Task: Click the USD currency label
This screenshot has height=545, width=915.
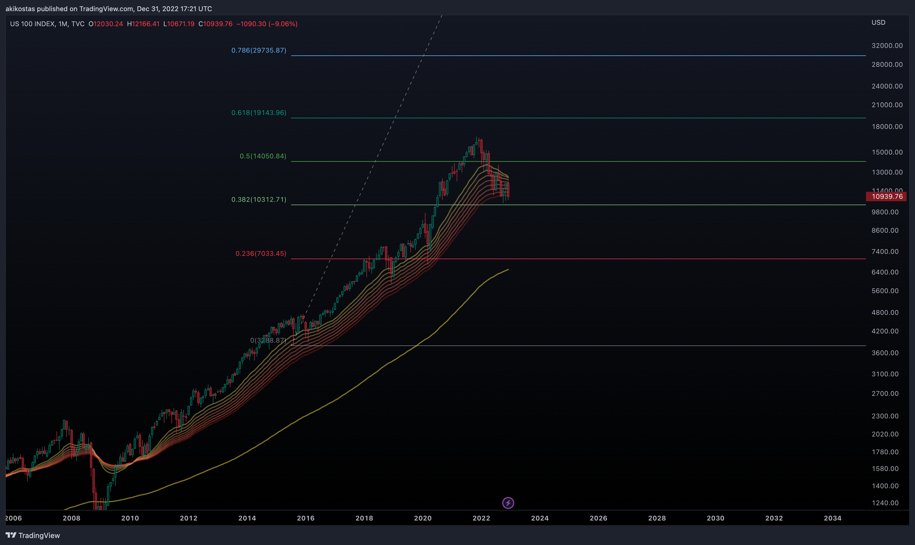Action: click(x=878, y=22)
